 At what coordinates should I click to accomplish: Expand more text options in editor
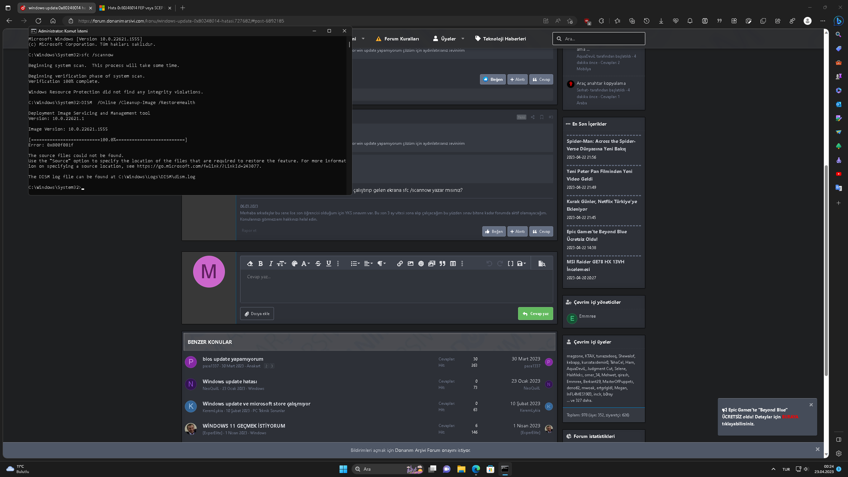338,263
